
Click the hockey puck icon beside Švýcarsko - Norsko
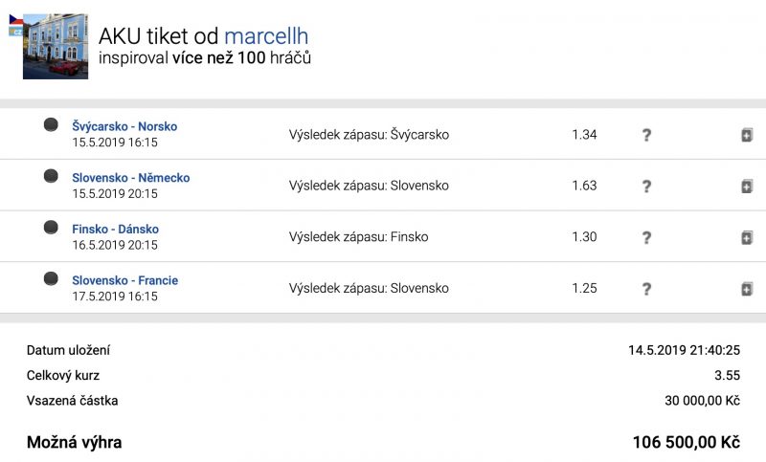click(51, 125)
